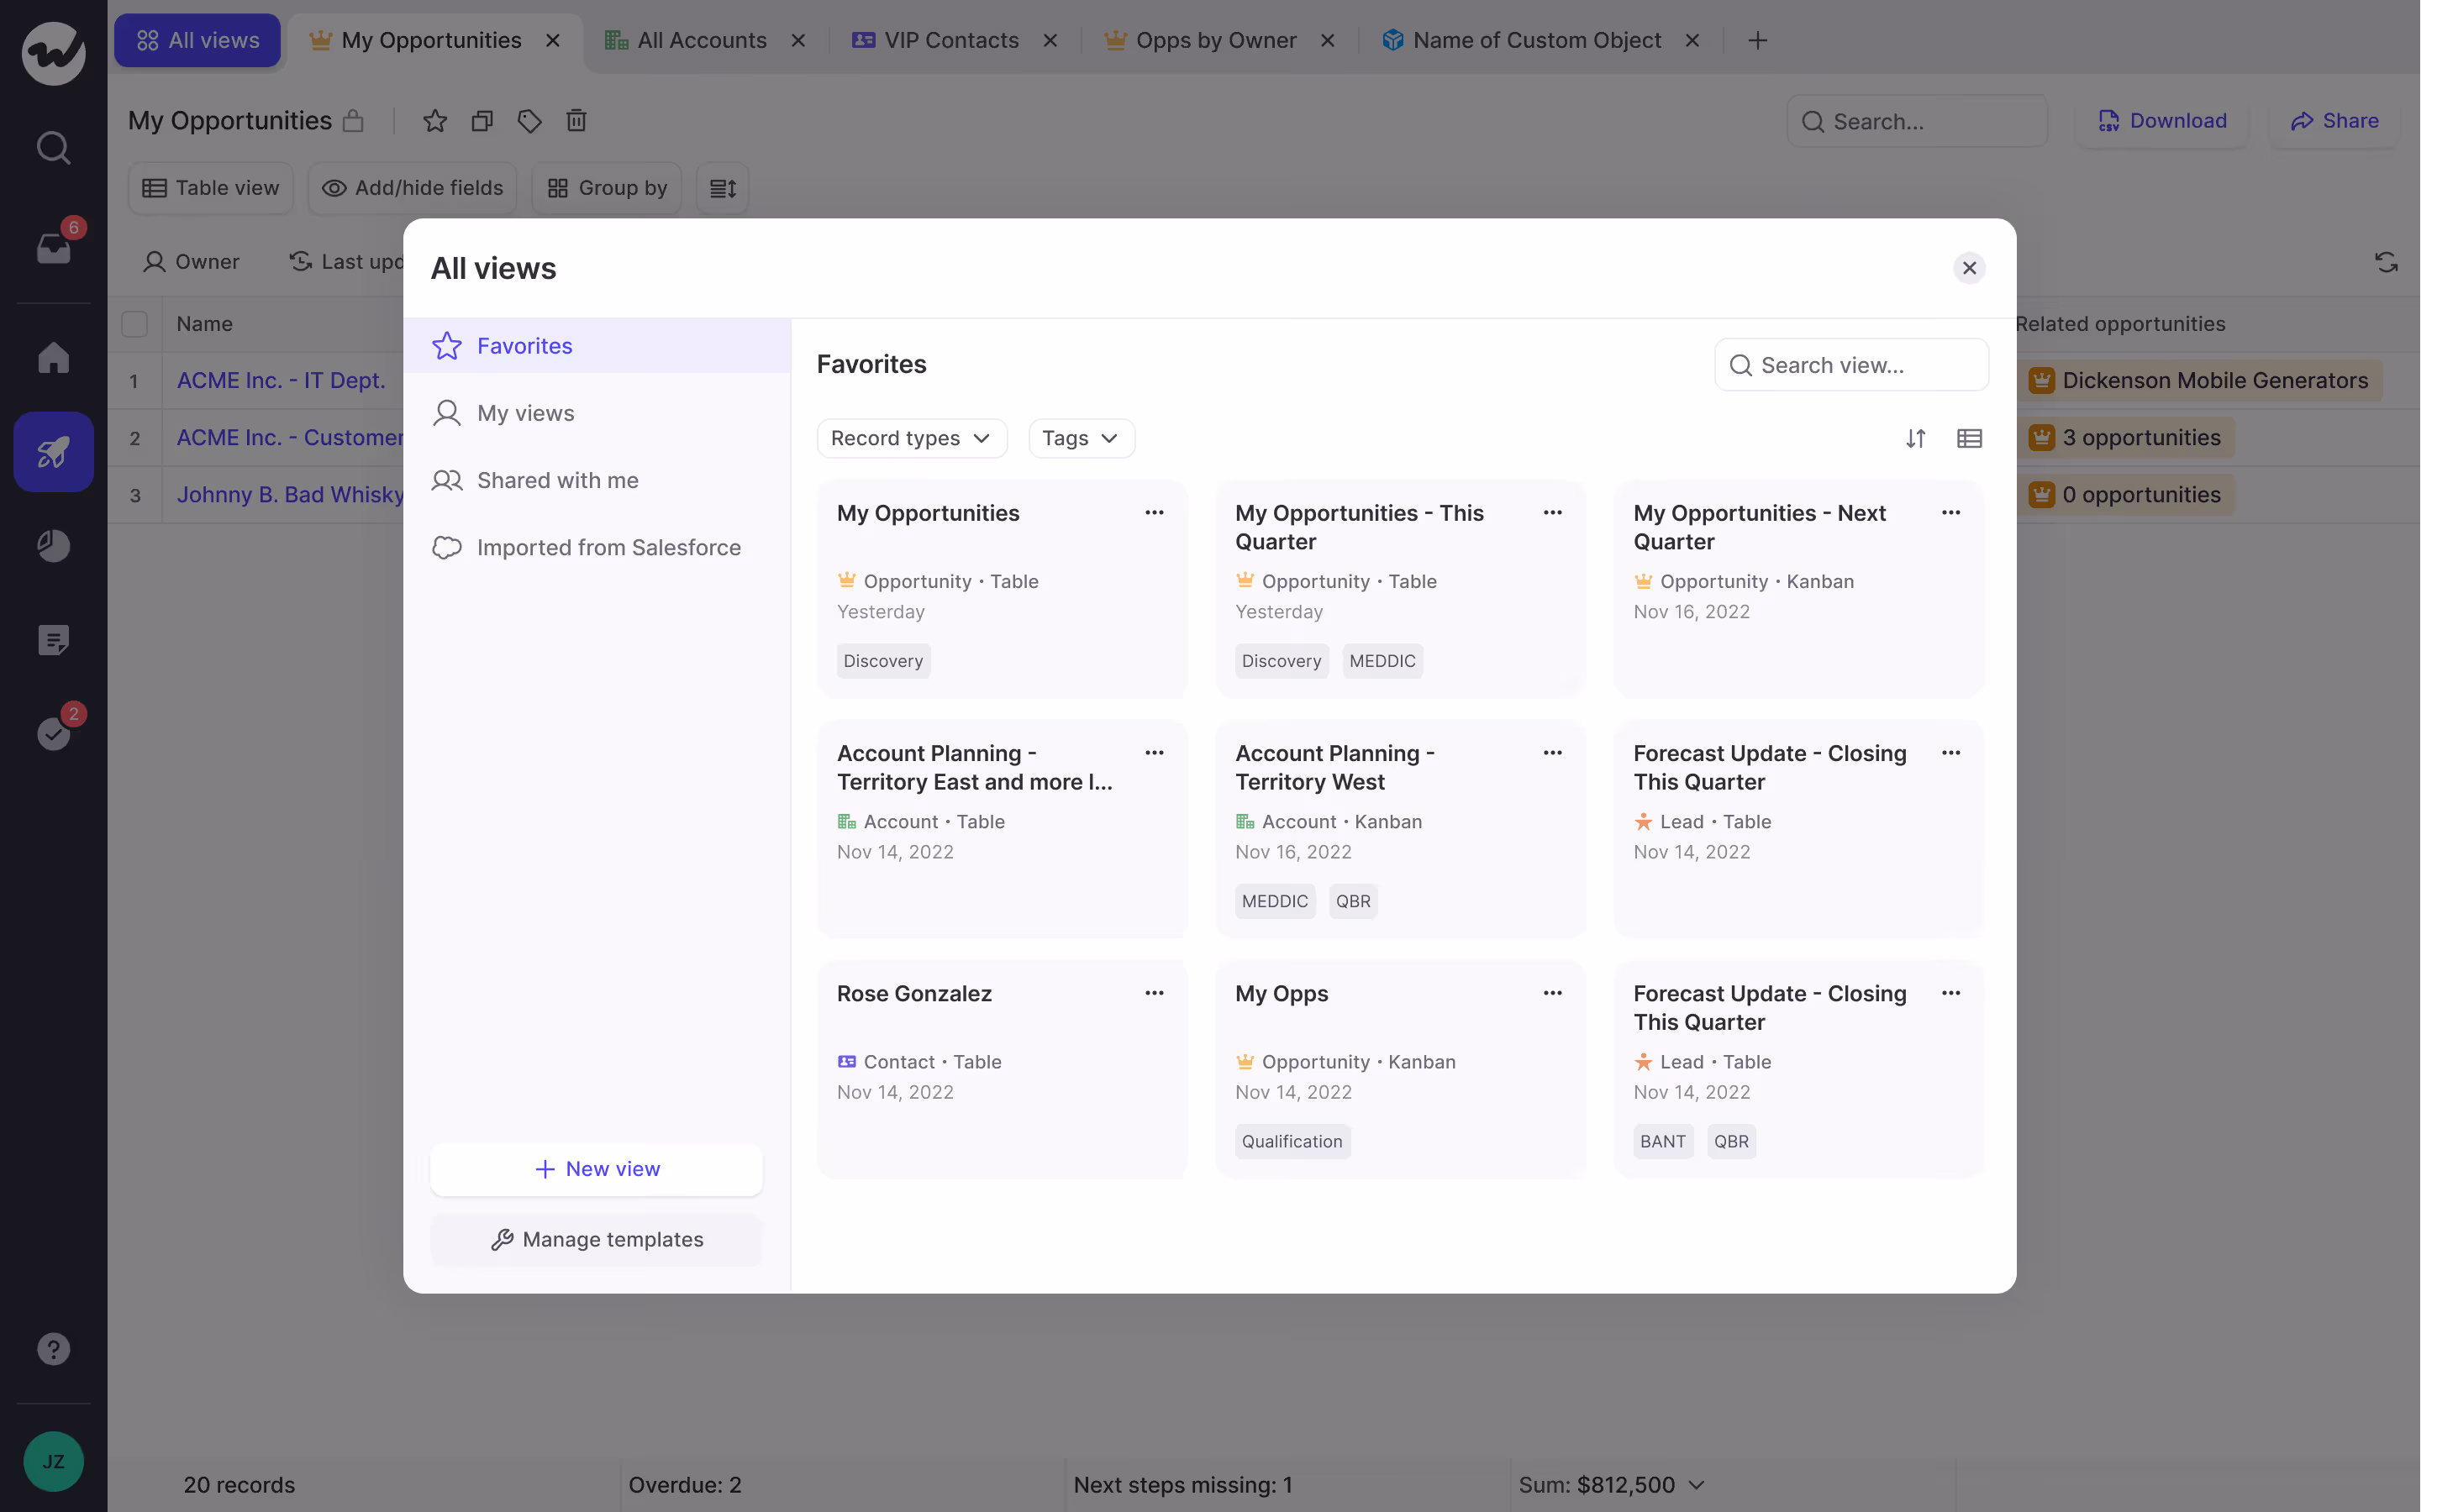
Task: Click the tag icon in view header
Action: pos(529,121)
